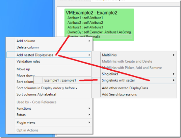Open the Functions submenu
The height and width of the screenshot is (138, 181).
tap(49, 109)
